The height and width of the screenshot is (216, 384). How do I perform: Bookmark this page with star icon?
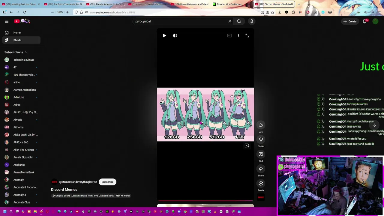[x=272, y=12]
